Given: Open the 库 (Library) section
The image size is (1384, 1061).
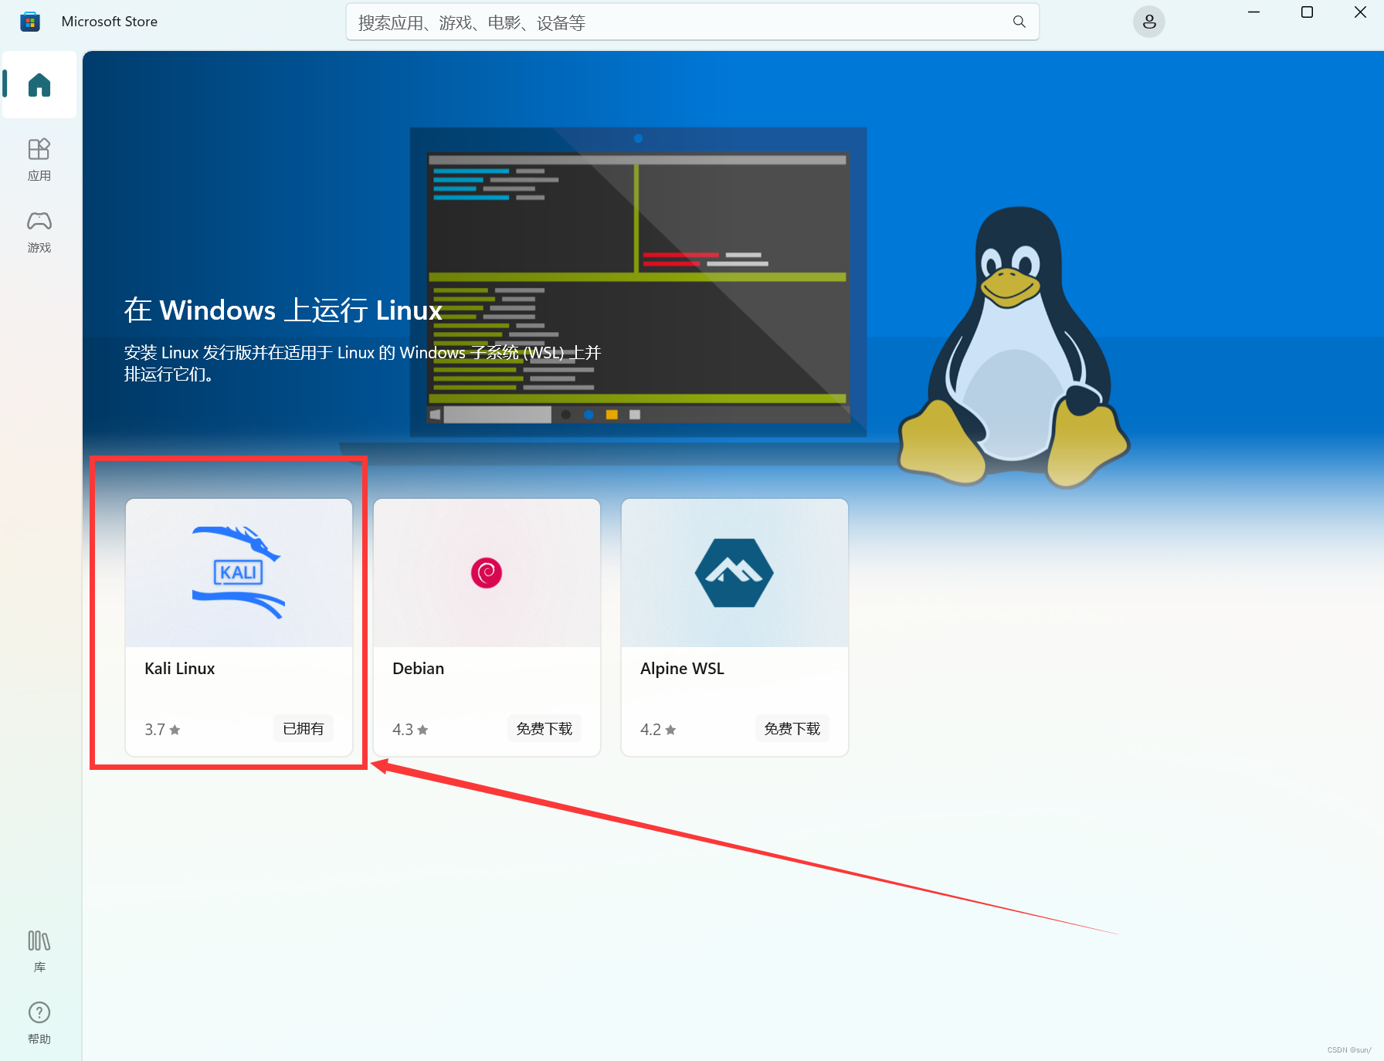Looking at the screenshot, I should [39, 951].
